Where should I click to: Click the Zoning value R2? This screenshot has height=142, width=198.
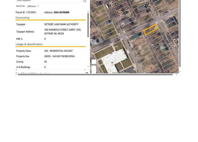[45, 62]
